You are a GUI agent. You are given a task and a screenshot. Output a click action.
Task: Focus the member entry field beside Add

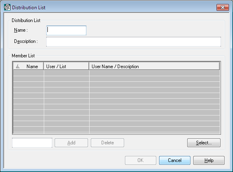coord(32,143)
